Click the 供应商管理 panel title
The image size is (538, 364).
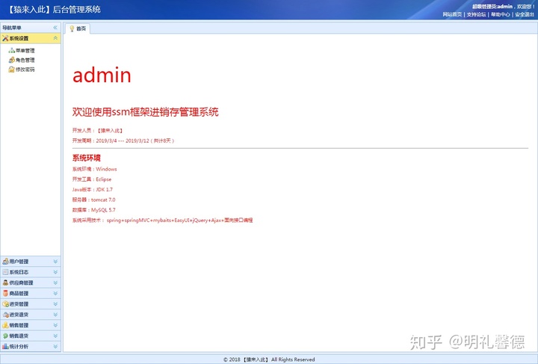click(x=21, y=283)
